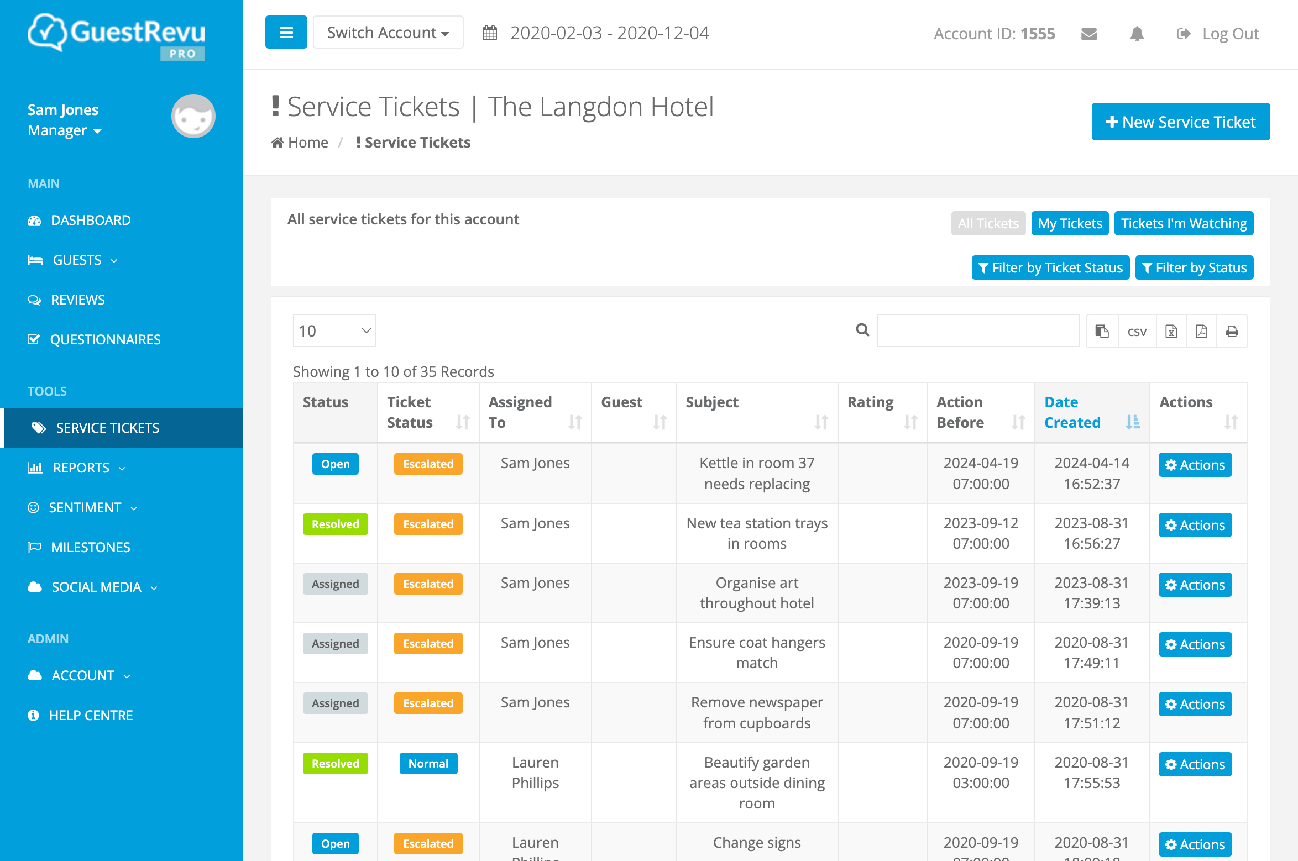
Task: Click Assigned status on Organise art row
Action: pos(335,584)
